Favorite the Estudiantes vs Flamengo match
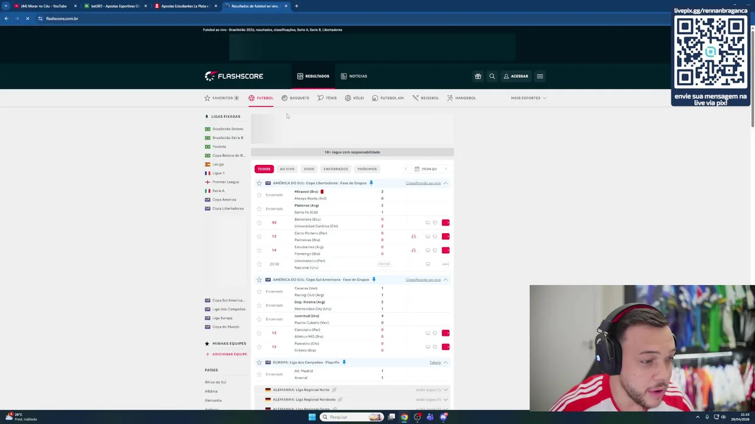755x424 pixels. pos(259,250)
